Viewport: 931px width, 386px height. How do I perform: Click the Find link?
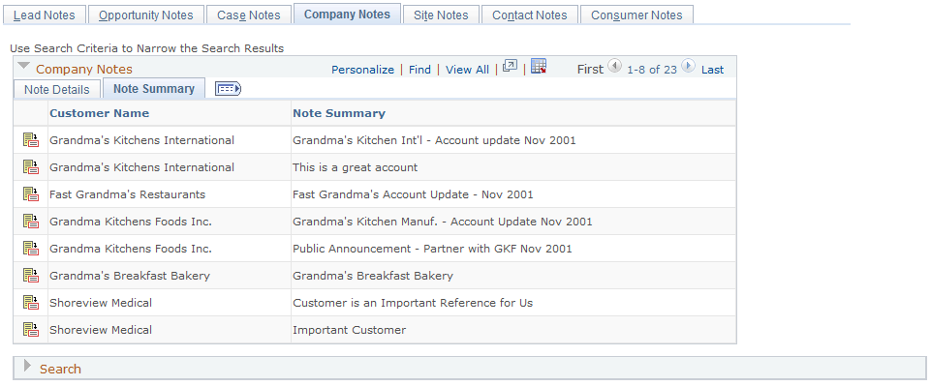click(x=419, y=70)
